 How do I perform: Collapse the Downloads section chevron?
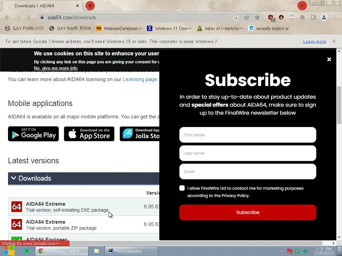13,178
